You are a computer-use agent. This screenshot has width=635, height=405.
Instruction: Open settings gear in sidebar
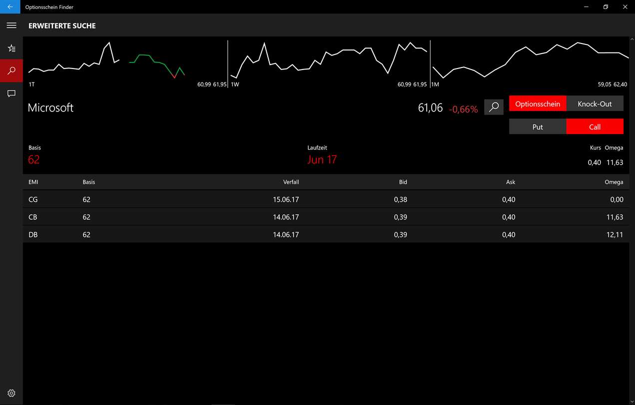11,393
